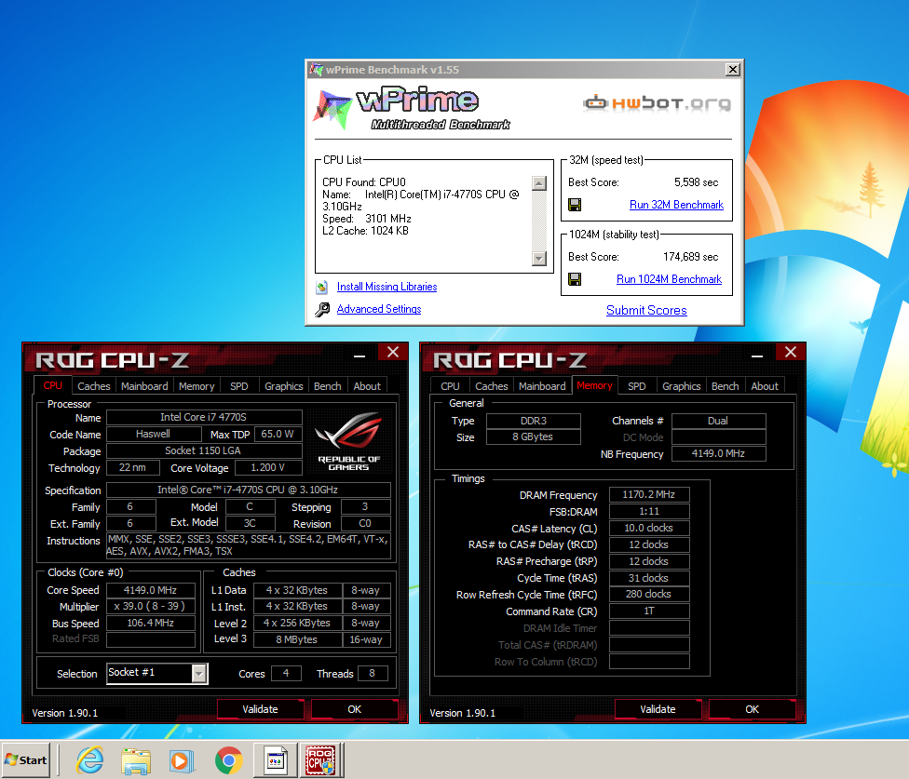Open Memory tab in left CPU-Z window
The width and height of the screenshot is (909, 779).
(196, 386)
